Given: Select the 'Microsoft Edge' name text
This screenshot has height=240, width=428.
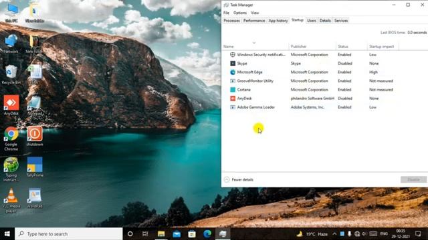Looking at the screenshot, I should pos(249,72).
